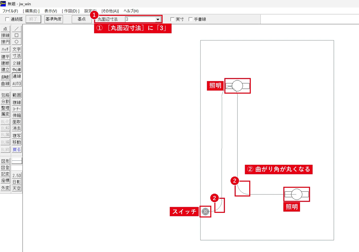
Task: Choose the 接円 tangent circle tool
Action: [5, 42]
